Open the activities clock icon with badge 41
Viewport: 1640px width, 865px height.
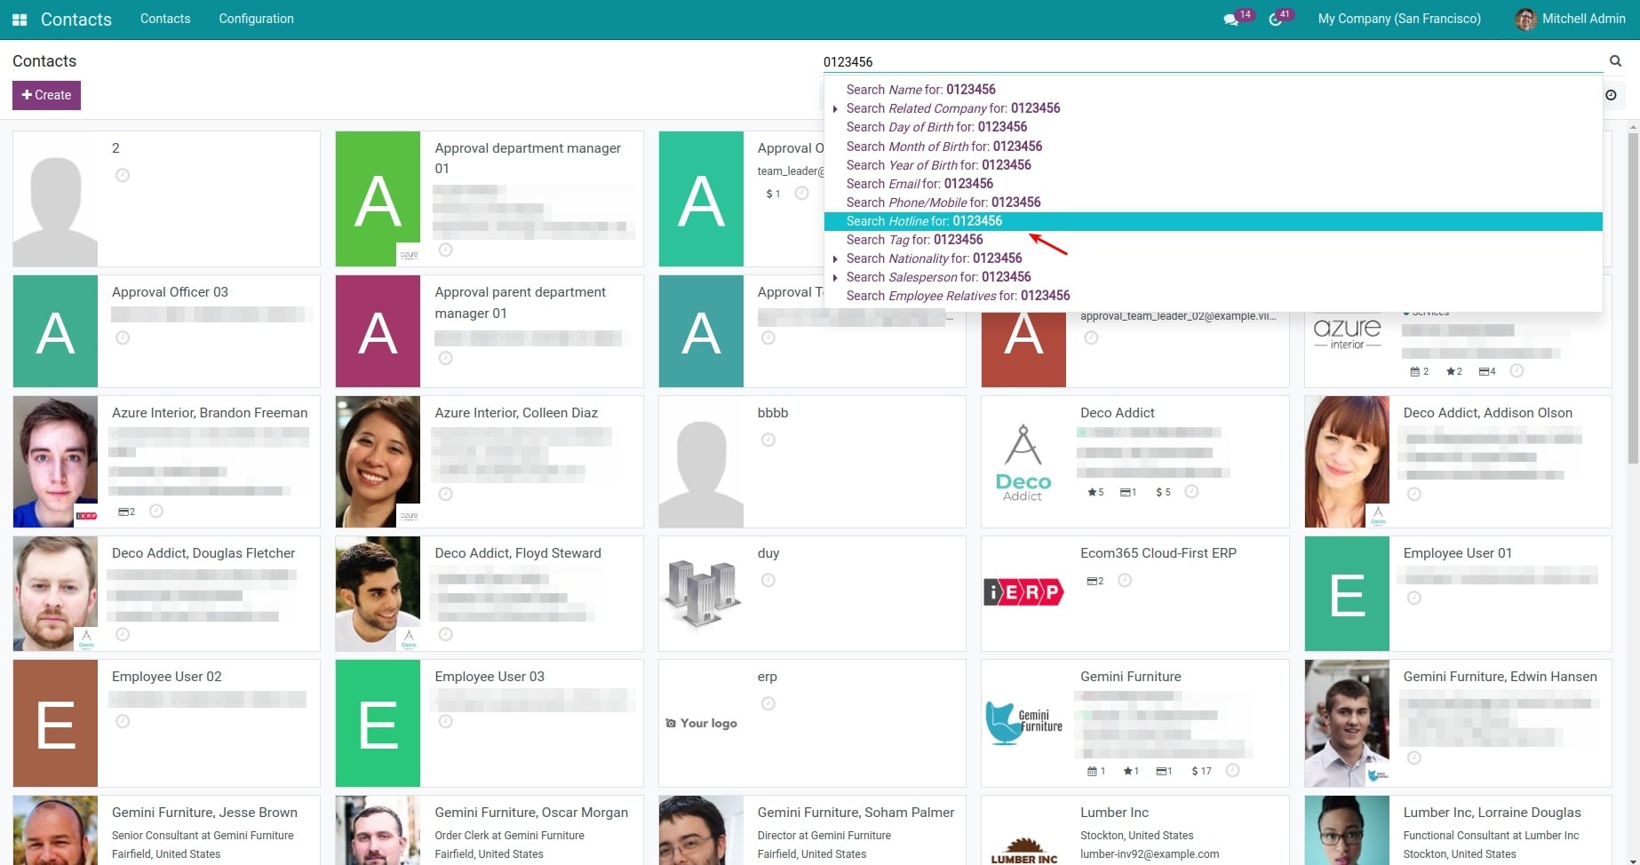(x=1276, y=20)
